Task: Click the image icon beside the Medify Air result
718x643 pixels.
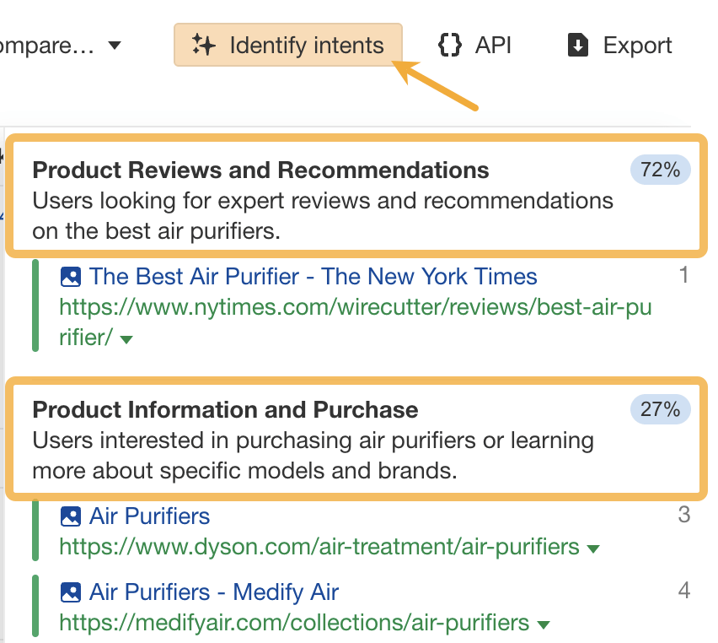Action: click(71, 592)
